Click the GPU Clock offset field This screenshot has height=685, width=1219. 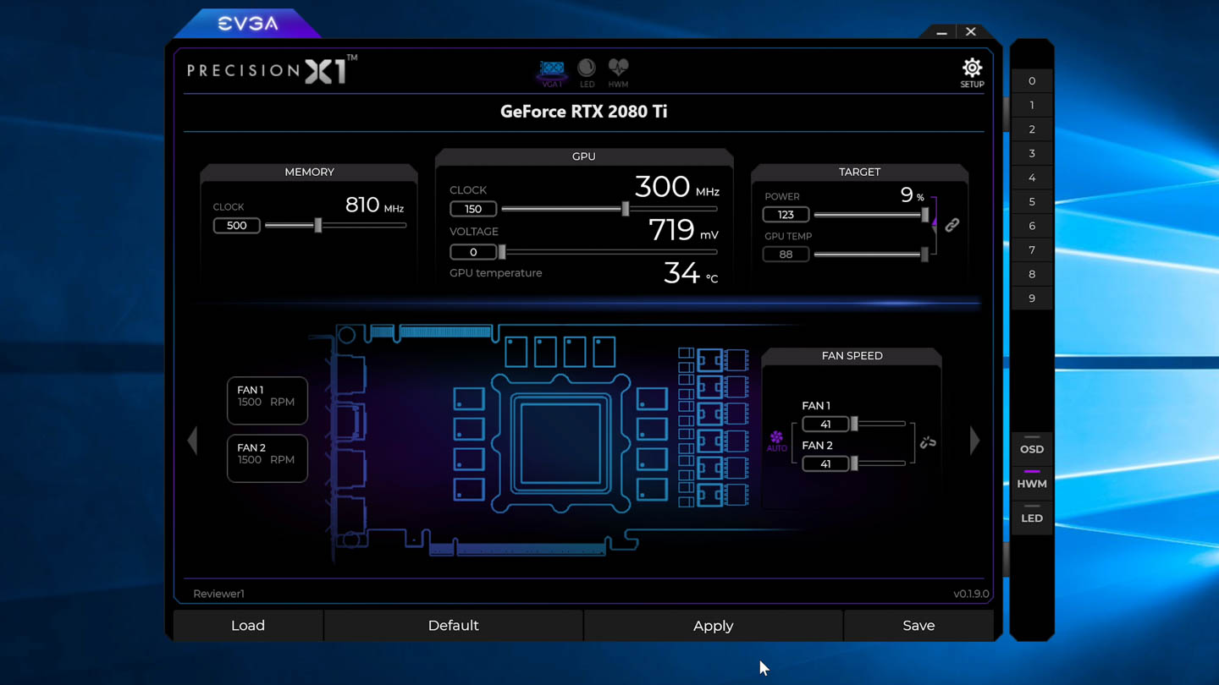click(473, 209)
